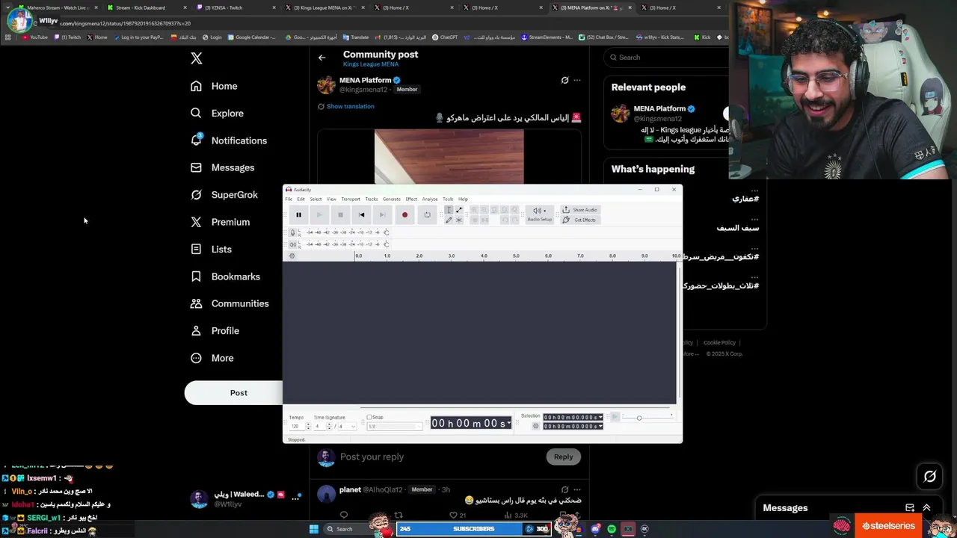Open Messages in X sidebar
Screen dimensions: 957x538
222,167
